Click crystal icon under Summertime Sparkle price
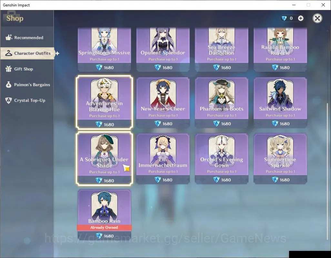Viewport: 331px width, 258px height. pos(275,180)
